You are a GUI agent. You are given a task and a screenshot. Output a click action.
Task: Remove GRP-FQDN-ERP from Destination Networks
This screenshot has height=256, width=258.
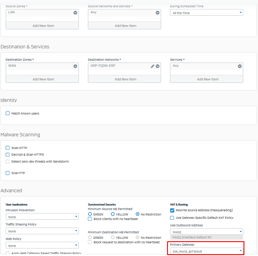[x=157, y=66]
